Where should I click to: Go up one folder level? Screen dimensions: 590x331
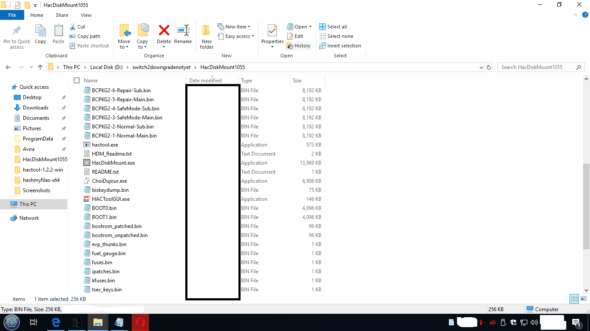pos(40,67)
